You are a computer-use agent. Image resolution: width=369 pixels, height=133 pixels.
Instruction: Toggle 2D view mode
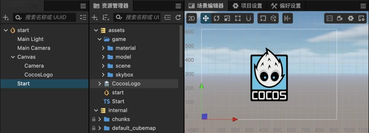(x=192, y=18)
